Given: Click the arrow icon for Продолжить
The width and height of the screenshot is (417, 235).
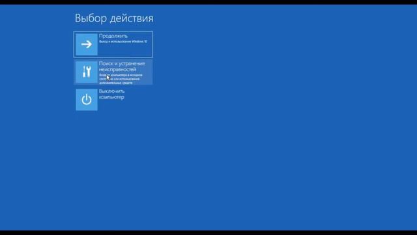Looking at the screenshot, I should click(87, 44).
